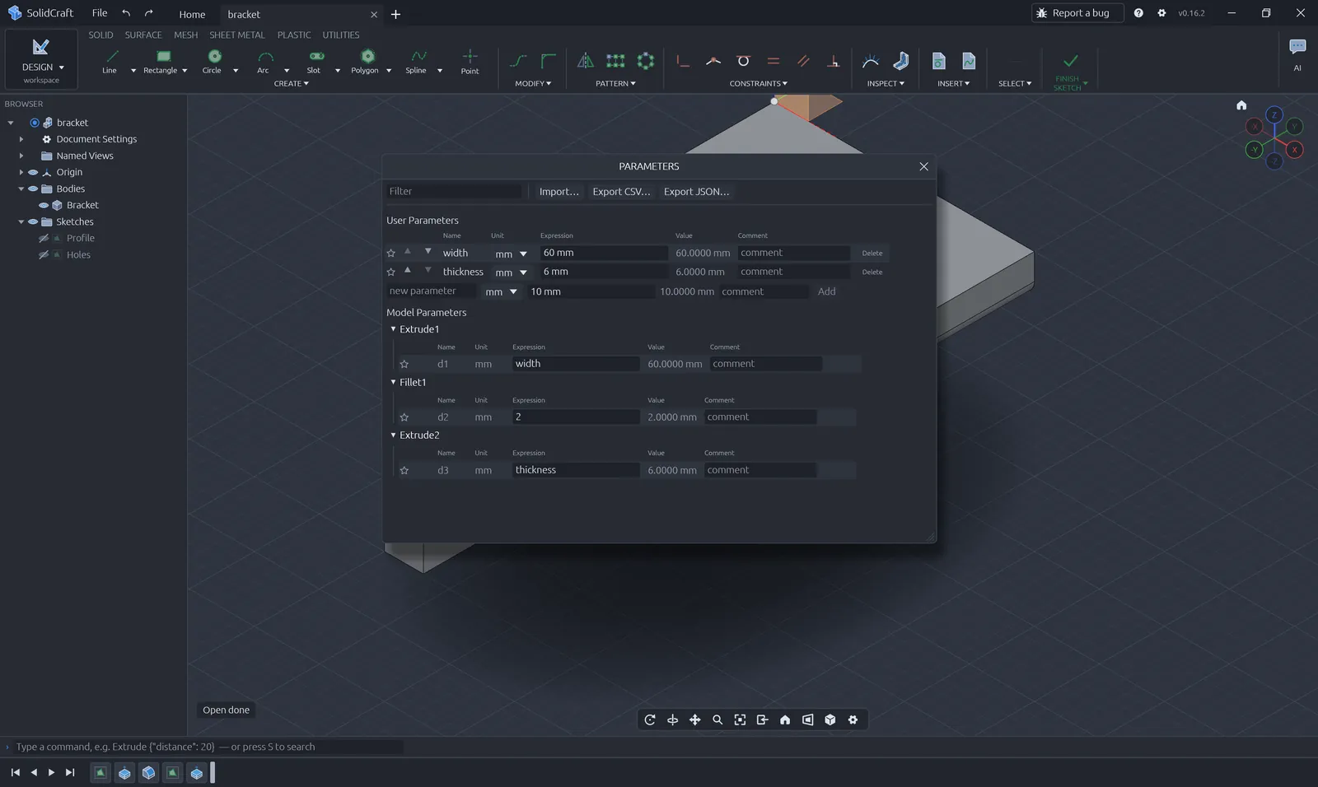Click the Zoom magnifier in navigation bar
Screen dimensions: 1318x787
pyautogui.click(x=717, y=720)
